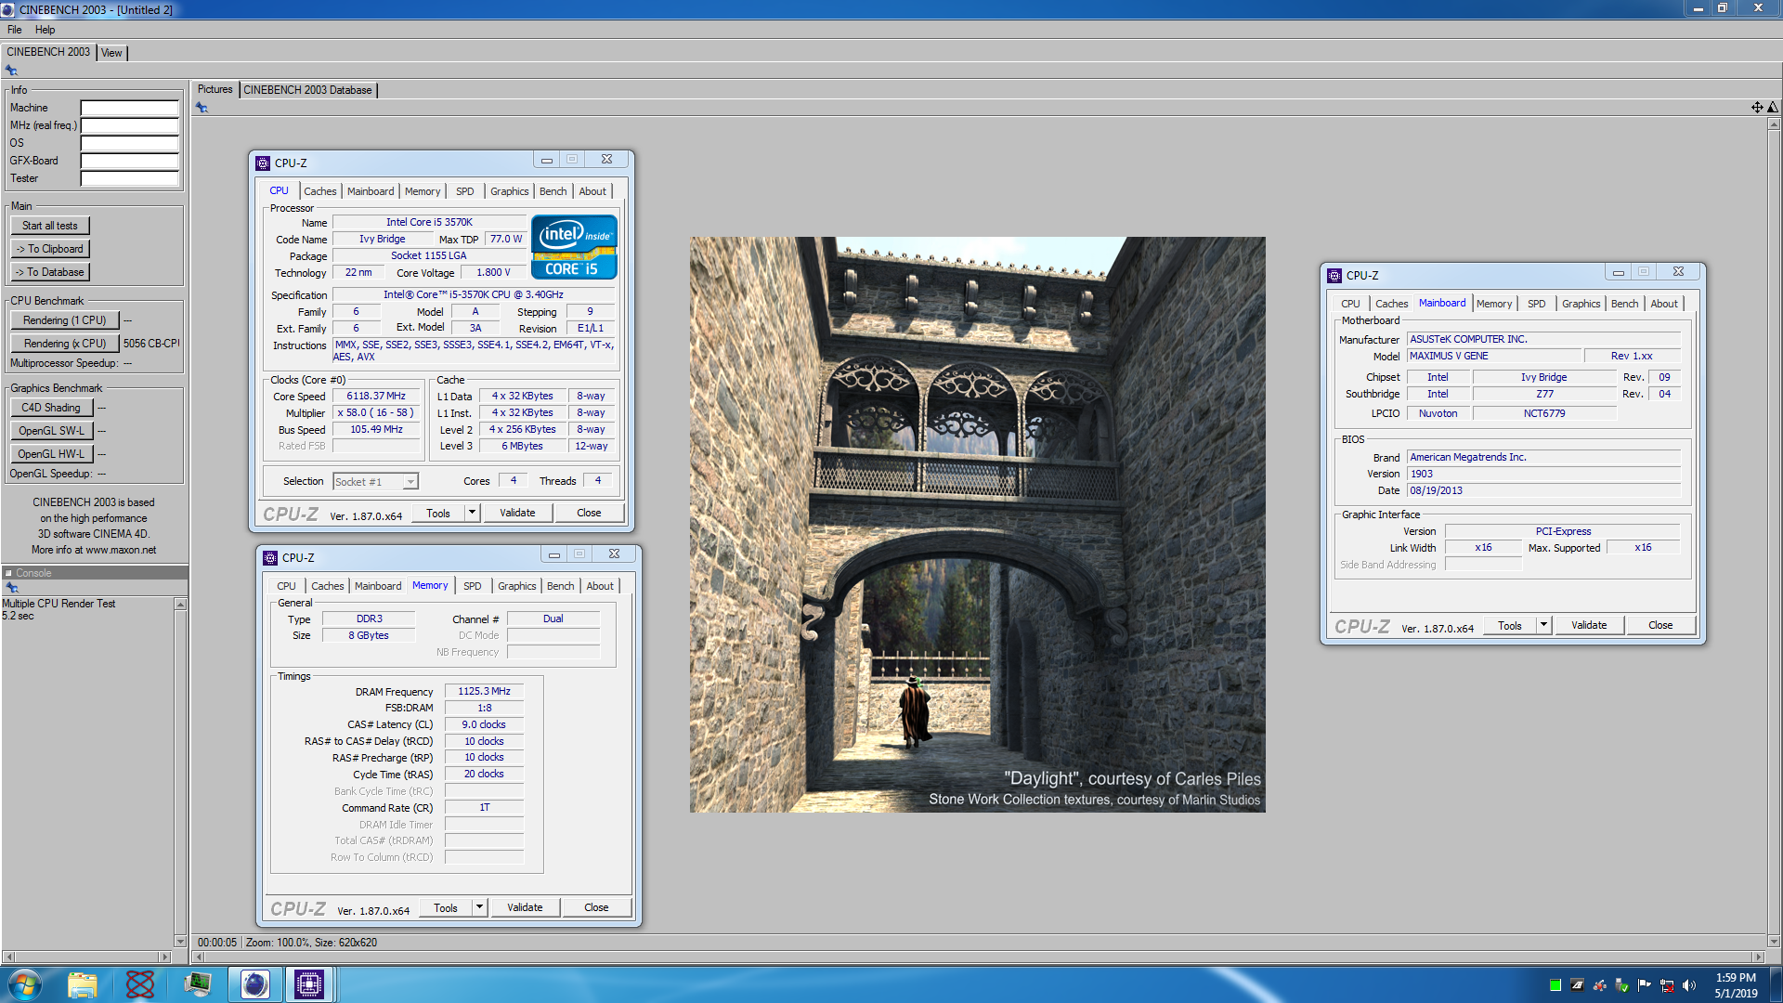Send results with To Database button
Screen dimensions: 1783x1003
click(x=50, y=272)
